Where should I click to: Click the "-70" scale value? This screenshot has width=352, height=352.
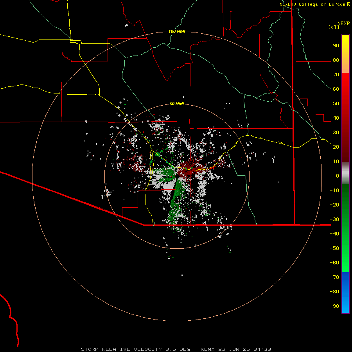(334, 277)
